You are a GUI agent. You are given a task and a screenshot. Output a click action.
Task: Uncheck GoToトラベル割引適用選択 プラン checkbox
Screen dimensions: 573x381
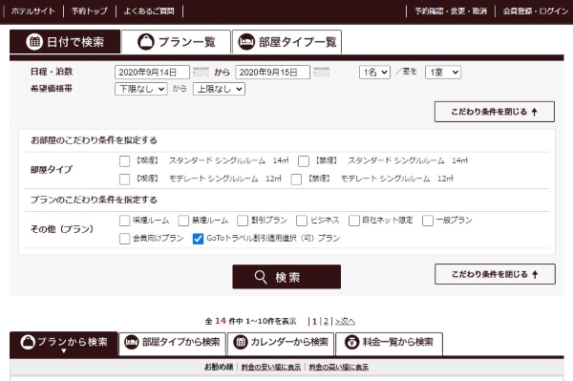[198, 239]
